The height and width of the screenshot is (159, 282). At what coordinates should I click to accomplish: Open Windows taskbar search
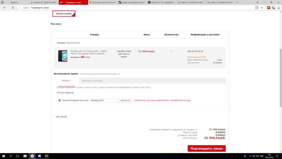pos(10,156)
